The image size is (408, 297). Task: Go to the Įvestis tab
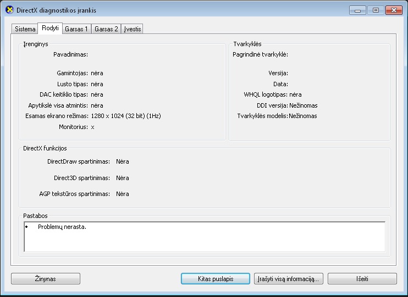[x=132, y=29]
